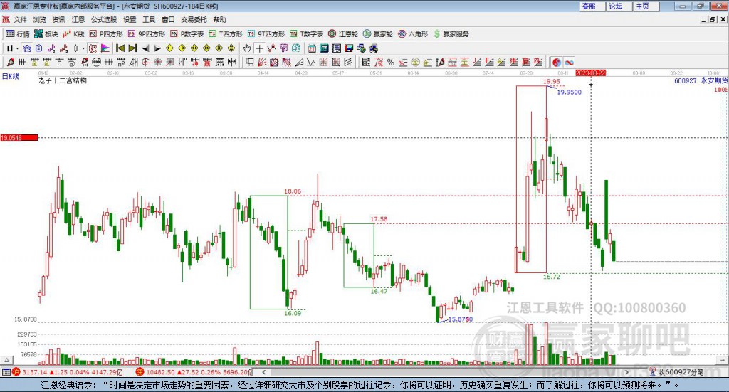Viewport: 729px width, 392px height.
Task: Select the compass angle drawing tool
Action: click(133, 62)
